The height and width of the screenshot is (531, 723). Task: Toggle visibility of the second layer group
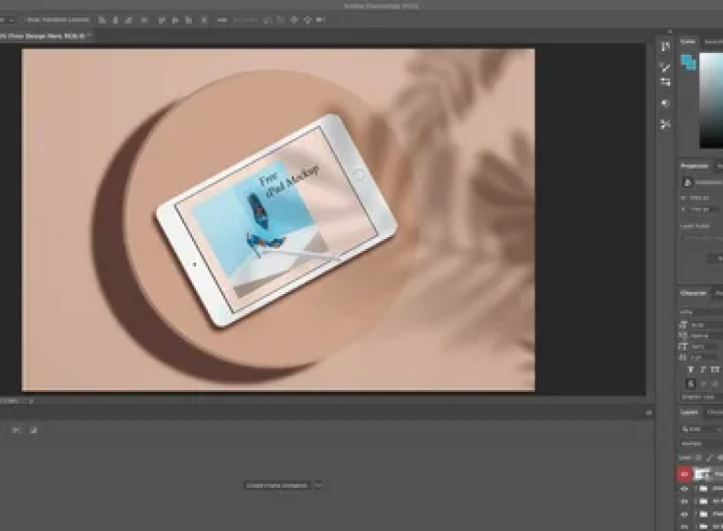point(684,502)
